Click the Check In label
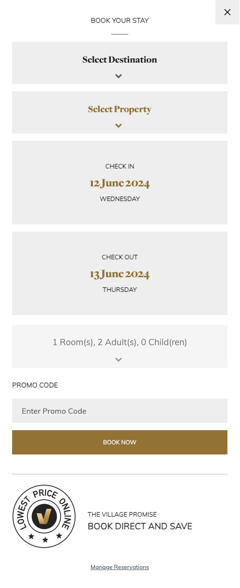240x588 pixels. tap(120, 167)
